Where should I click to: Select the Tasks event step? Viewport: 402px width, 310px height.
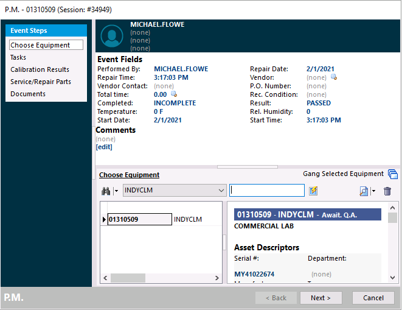(x=18, y=57)
